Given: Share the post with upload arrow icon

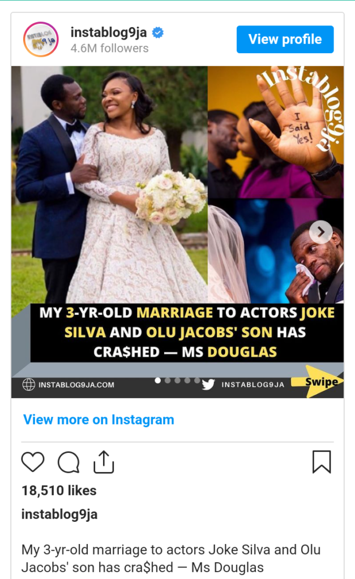Looking at the screenshot, I should tap(104, 461).
